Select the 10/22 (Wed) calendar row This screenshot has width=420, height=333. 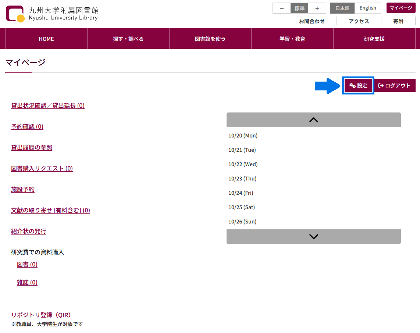click(243, 164)
